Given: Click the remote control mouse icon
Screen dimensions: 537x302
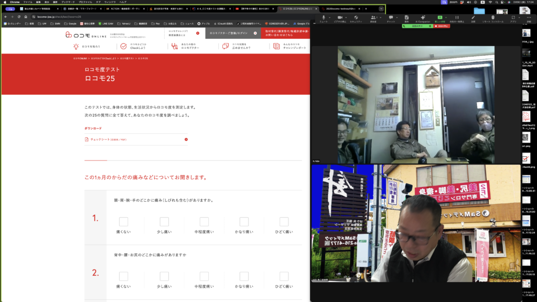Looking at the screenshot, I should 493,17.
